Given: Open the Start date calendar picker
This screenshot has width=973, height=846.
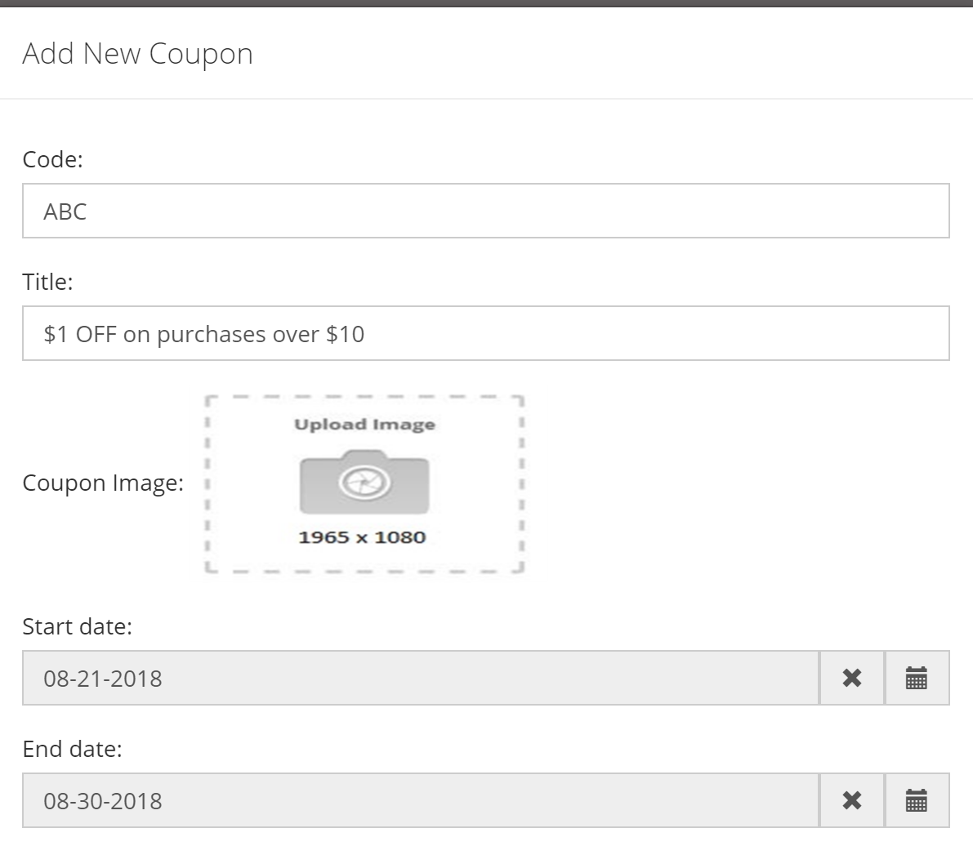Looking at the screenshot, I should point(917,678).
